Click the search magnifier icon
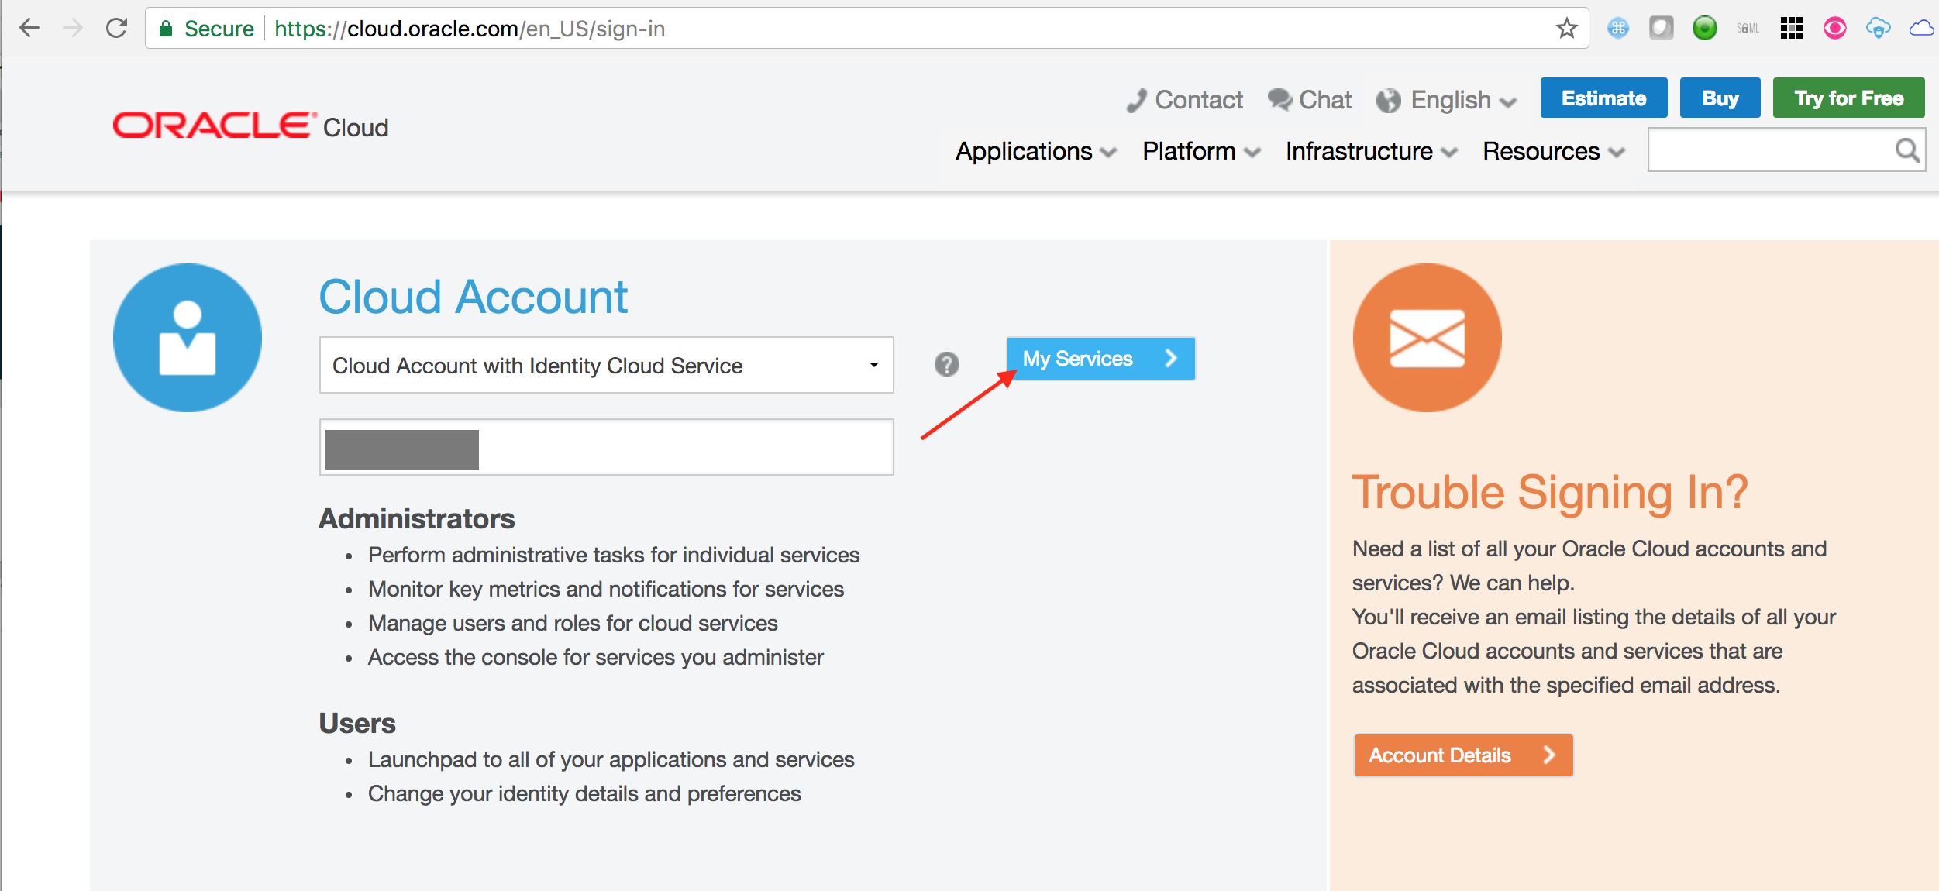 coord(1907,150)
